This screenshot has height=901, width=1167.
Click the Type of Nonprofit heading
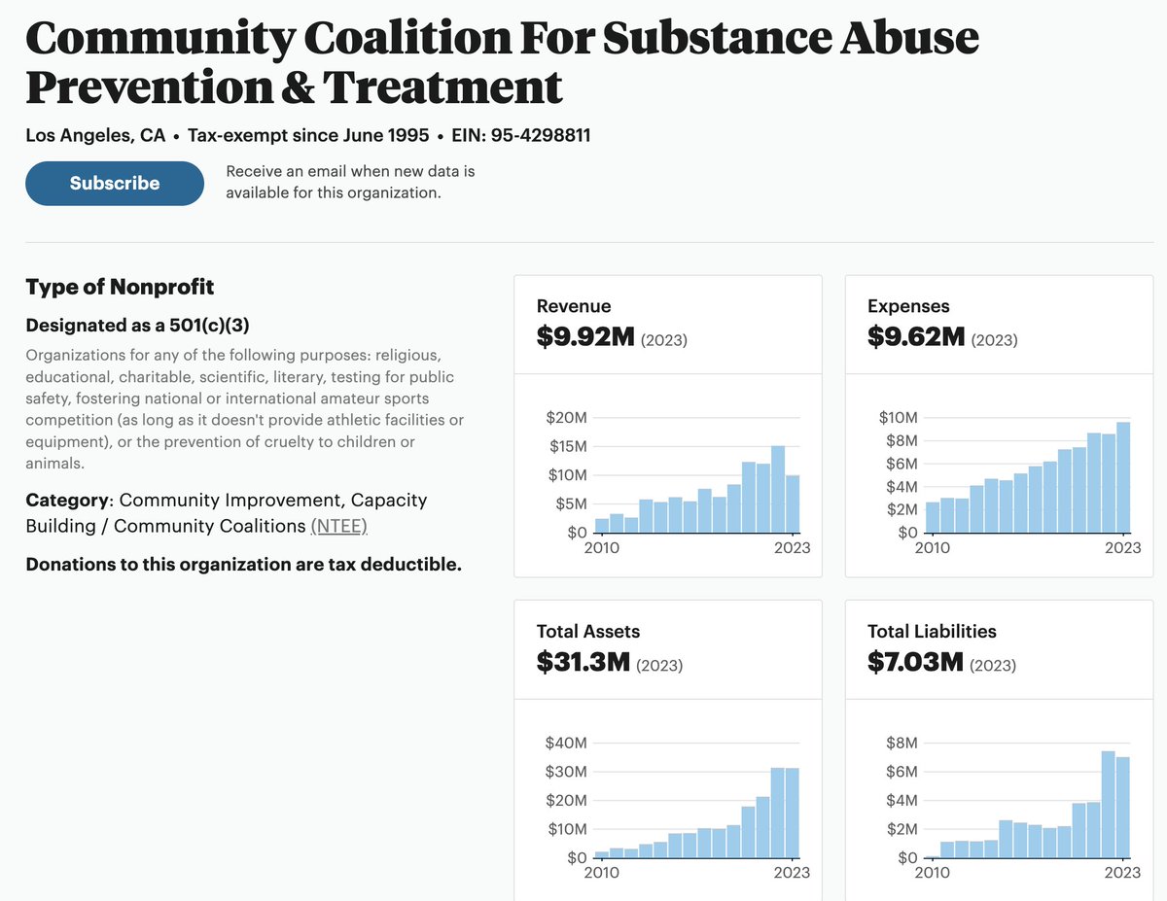pos(120,287)
